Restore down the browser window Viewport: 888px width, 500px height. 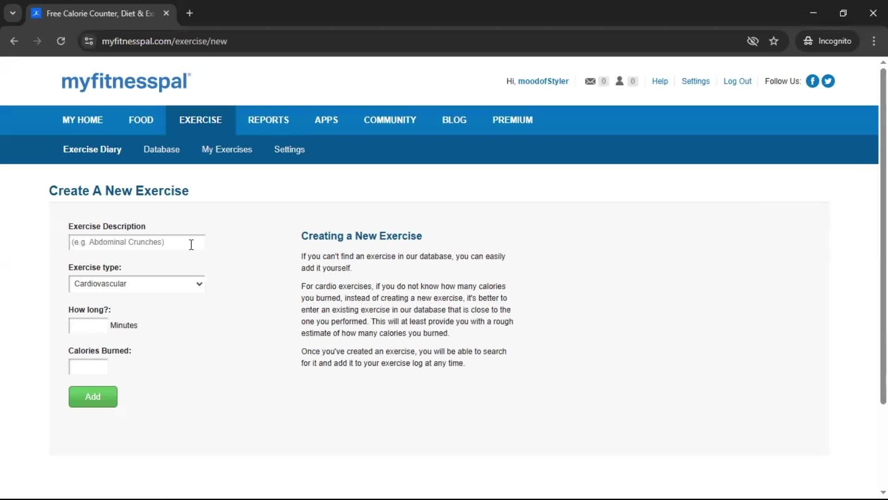coord(843,13)
